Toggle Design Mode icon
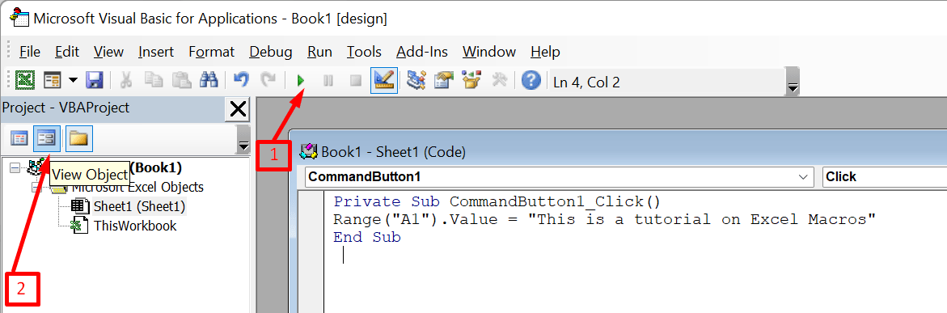This screenshot has height=313, width=947. click(x=384, y=80)
